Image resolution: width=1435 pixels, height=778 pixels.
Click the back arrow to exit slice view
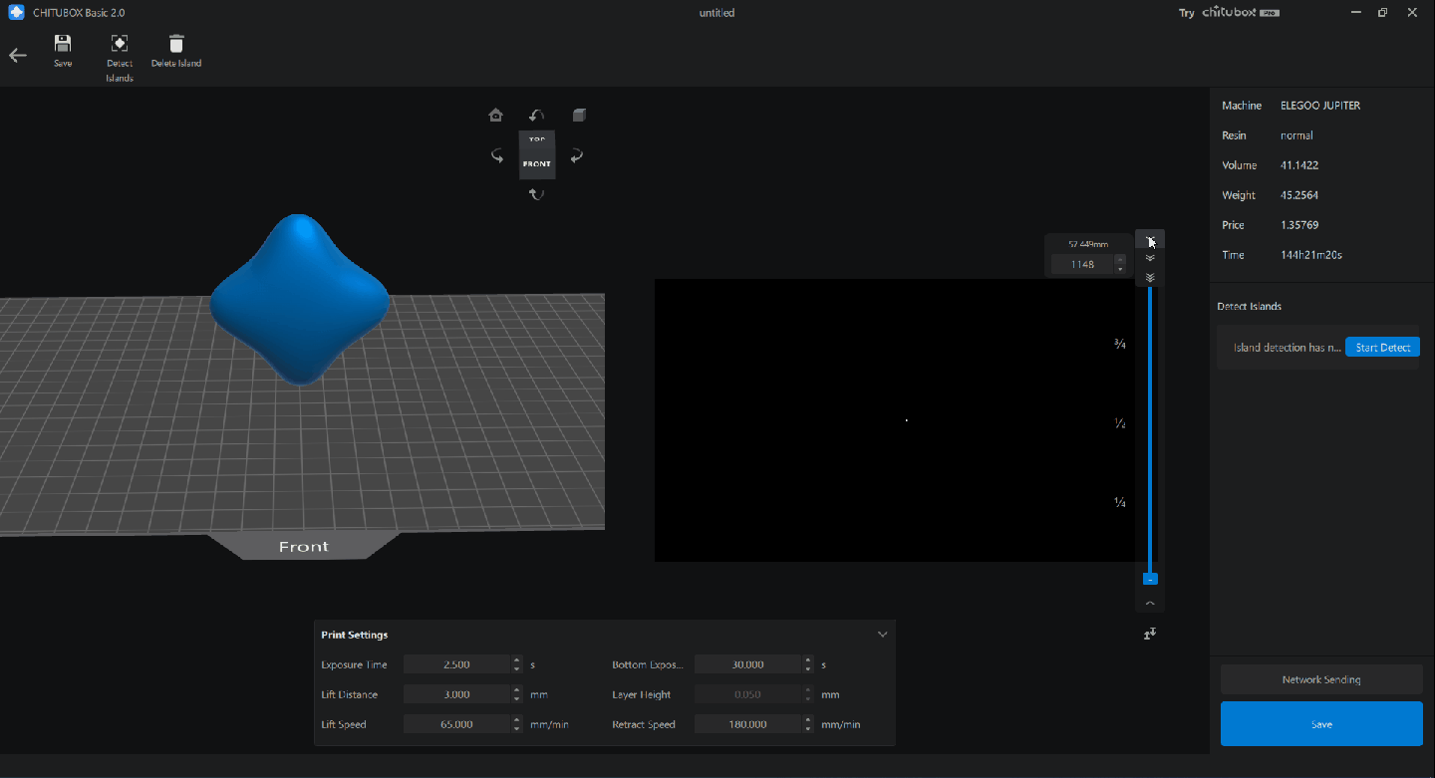(17, 55)
